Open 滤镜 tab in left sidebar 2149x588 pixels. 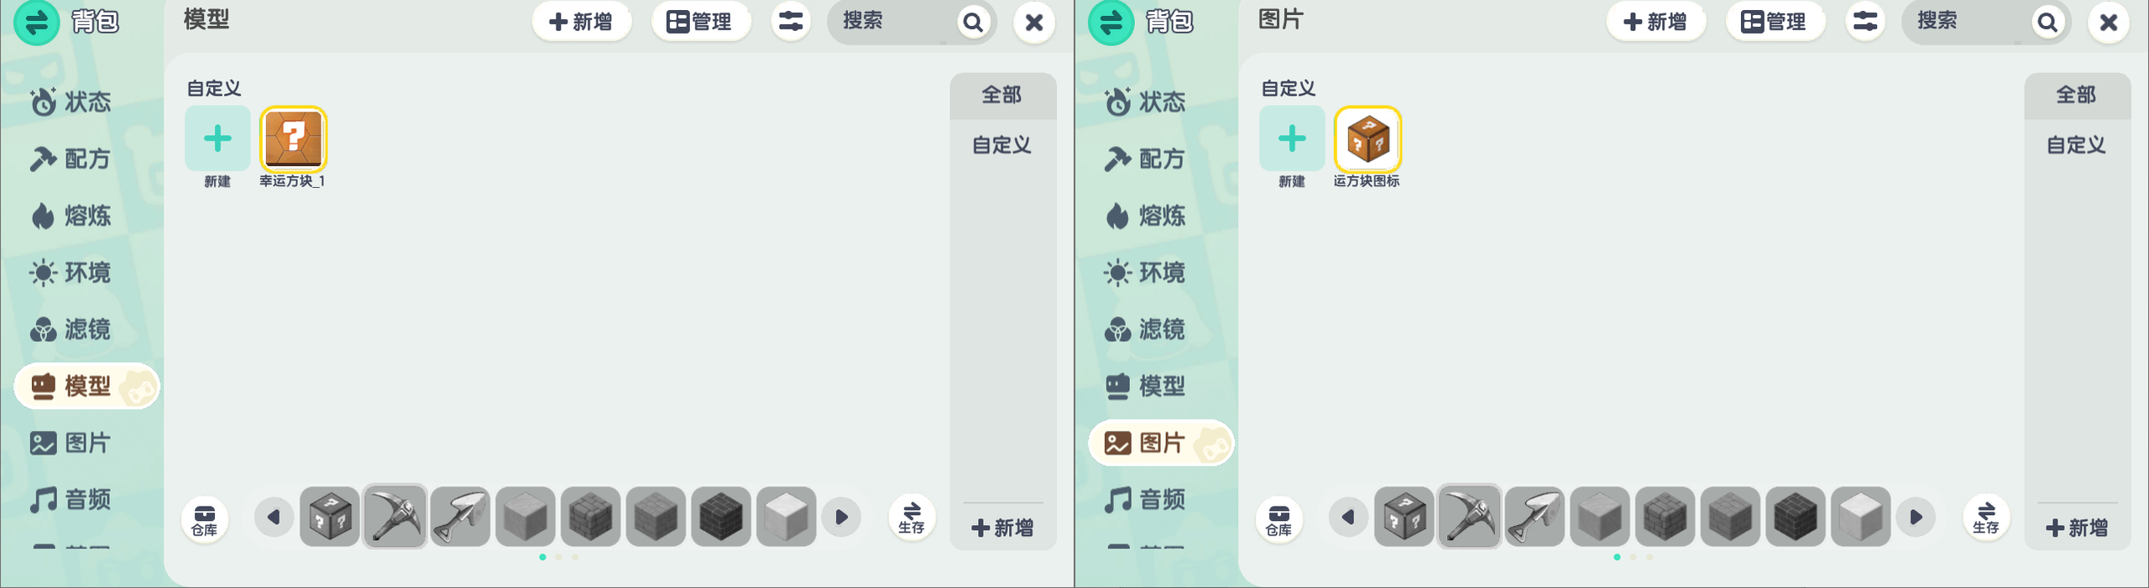coord(71,330)
